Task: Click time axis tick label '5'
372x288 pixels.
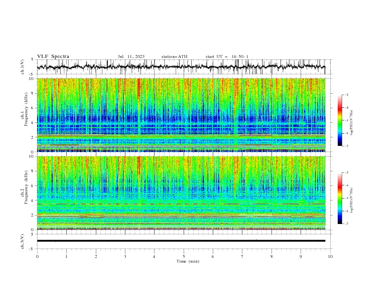Action: click(x=184, y=256)
